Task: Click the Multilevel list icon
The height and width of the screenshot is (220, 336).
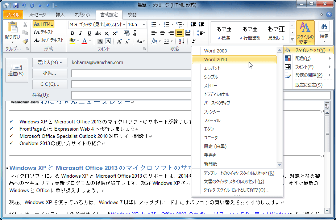Action: click(x=180, y=25)
